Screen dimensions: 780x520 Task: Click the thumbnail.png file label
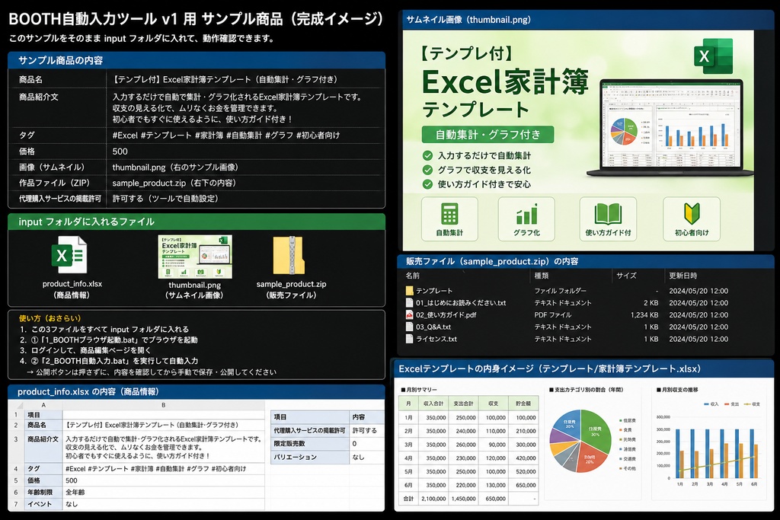tap(194, 285)
